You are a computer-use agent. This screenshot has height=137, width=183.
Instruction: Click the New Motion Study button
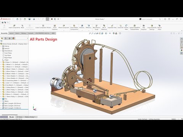click(96, 27)
